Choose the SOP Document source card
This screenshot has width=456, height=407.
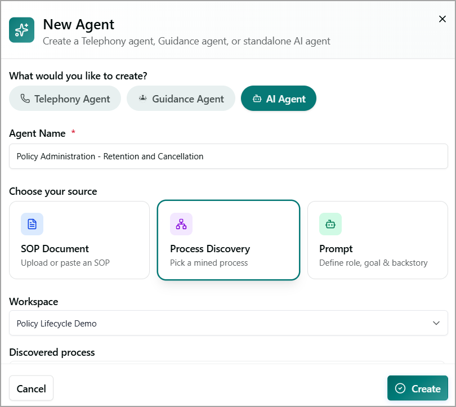click(x=79, y=240)
